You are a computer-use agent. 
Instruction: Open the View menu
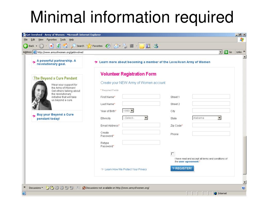[41, 40]
